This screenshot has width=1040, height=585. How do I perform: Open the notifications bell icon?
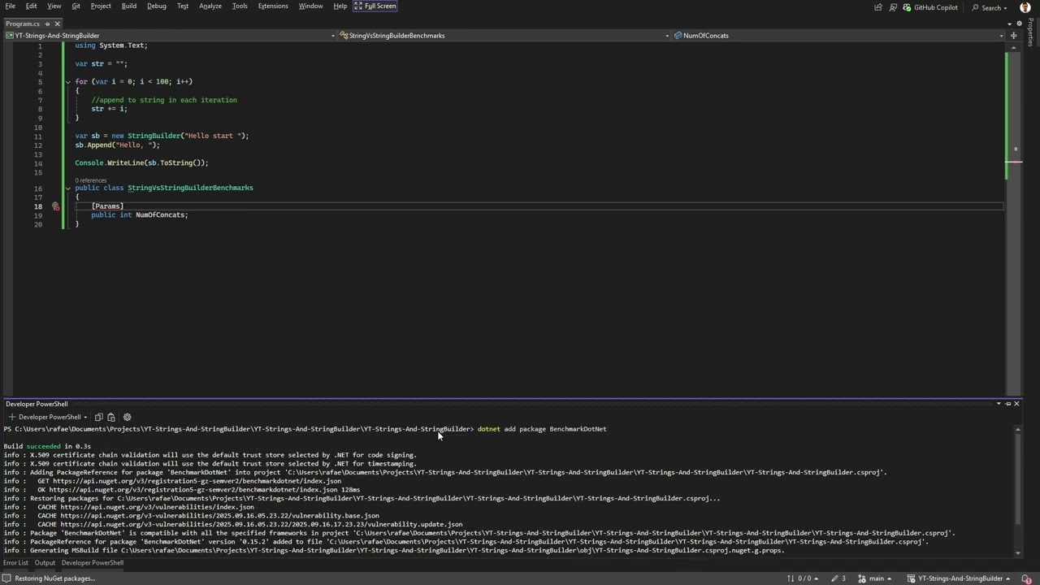point(1029,578)
